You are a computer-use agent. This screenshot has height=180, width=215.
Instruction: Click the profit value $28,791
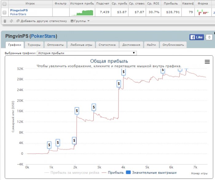[x=173, y=12]
